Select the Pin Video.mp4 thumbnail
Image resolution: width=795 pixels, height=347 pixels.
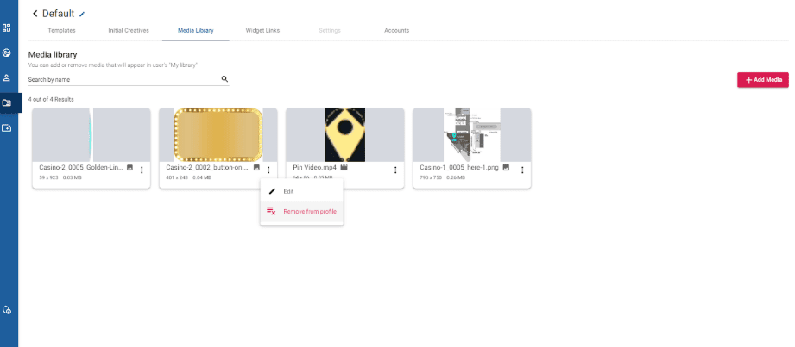[x=344, y=134]
